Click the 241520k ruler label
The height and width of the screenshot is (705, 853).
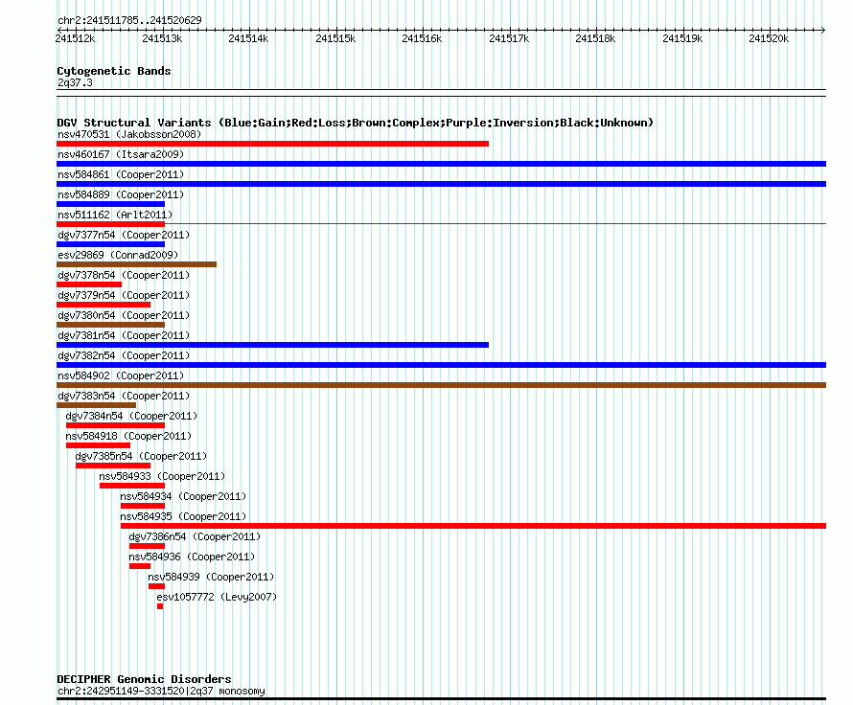tap(769, 38)
